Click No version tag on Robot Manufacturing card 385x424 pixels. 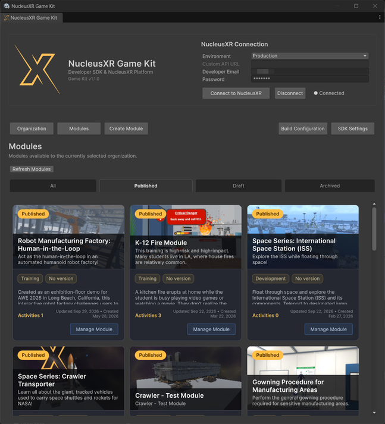[x=61, y=278]
